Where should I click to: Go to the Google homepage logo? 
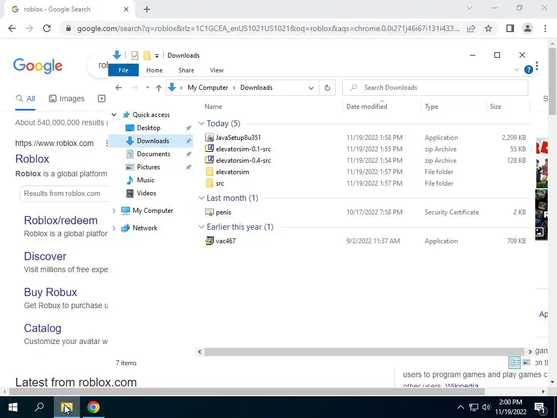pos(38,66)
